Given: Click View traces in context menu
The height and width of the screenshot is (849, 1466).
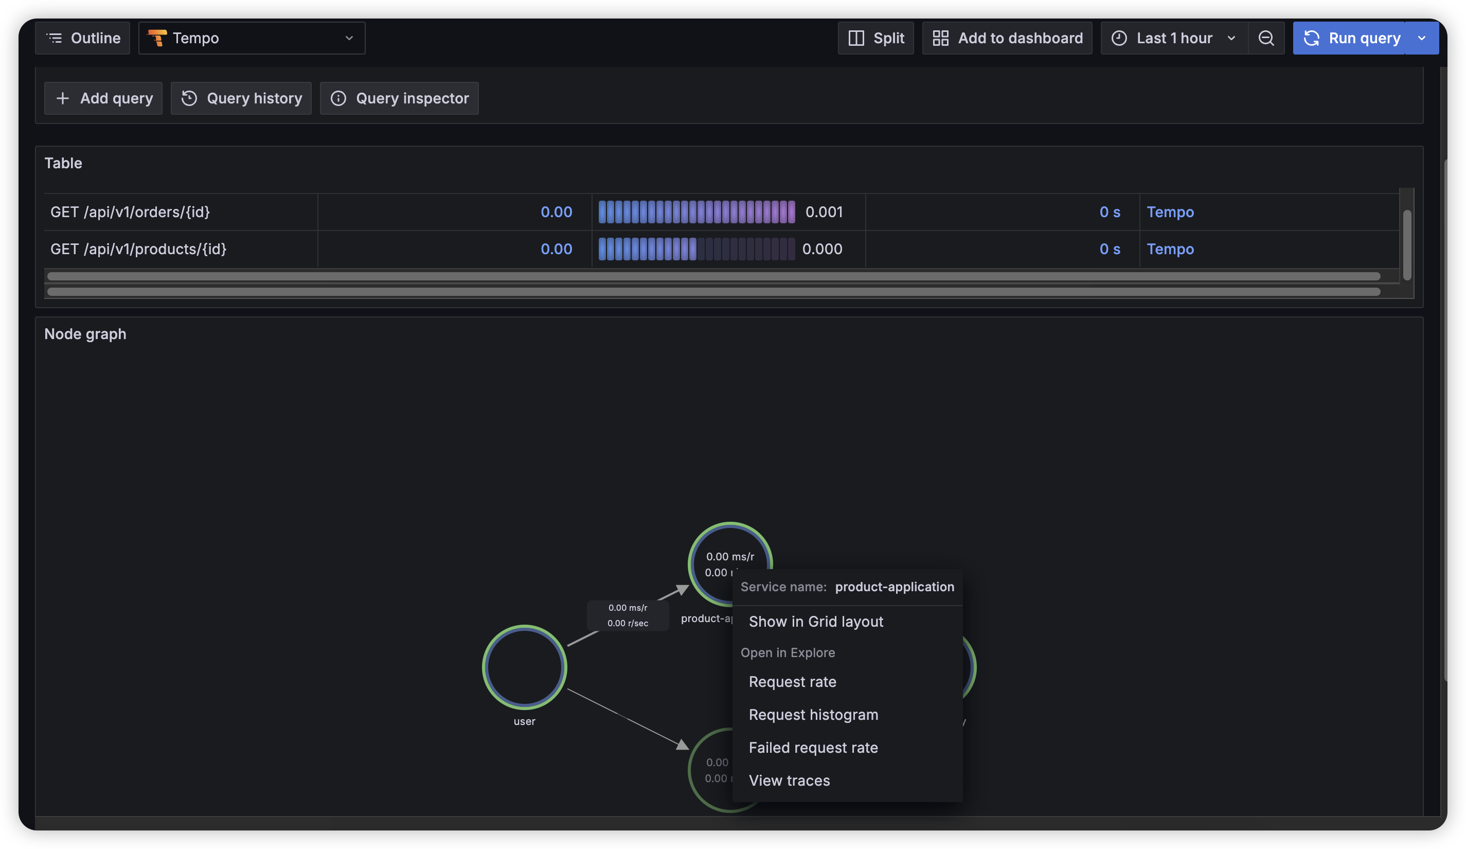Looking at the screenshot, I should pos(789,781).
